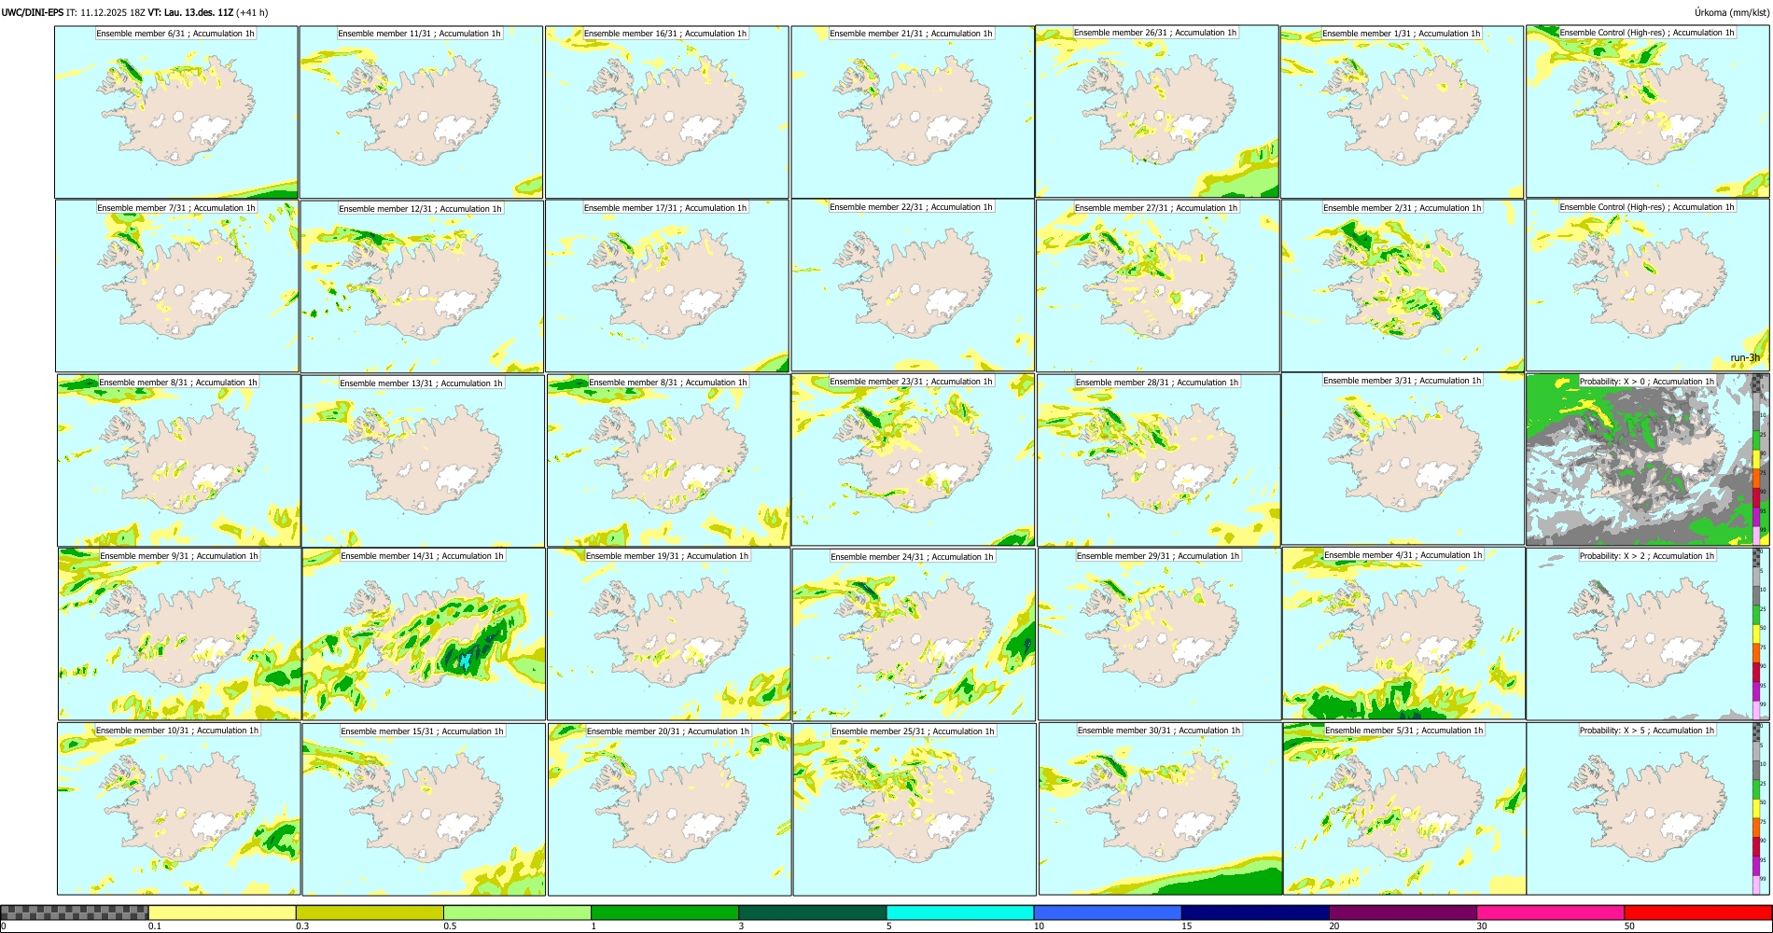The image size is (1773, 933).
Task: Select the Ensemble member 22/31 map
Action: pos(913,285)
